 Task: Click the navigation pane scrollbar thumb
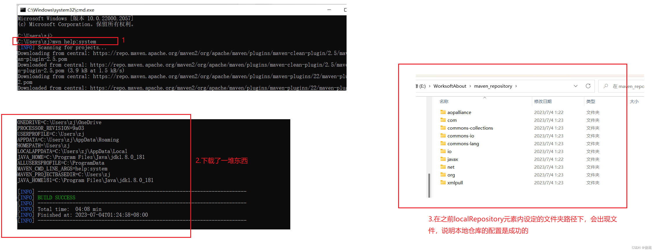(x=429, y=185)
